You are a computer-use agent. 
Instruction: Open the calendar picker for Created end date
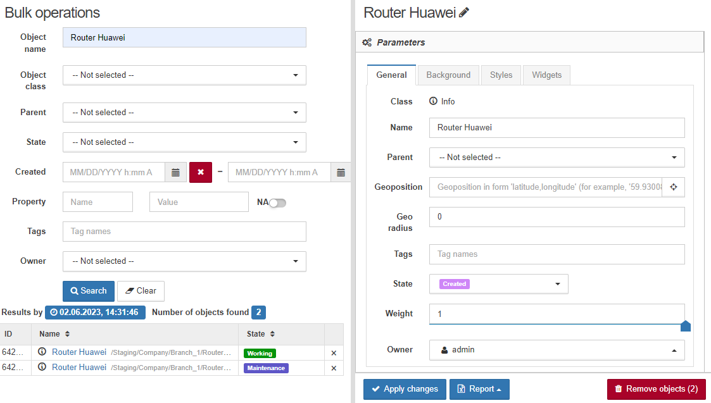click(341, 172)
